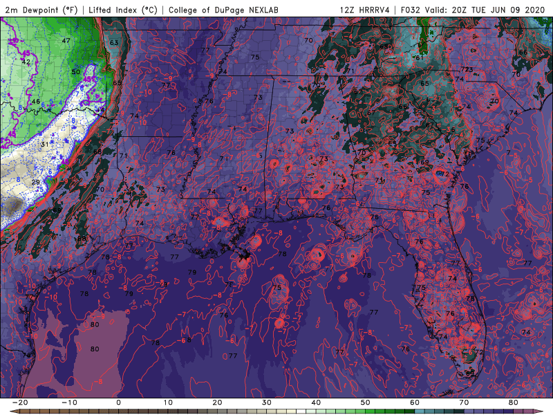Click the 0 tick label on the color scale
Screen dimensions: 553x415
point(118,403)
